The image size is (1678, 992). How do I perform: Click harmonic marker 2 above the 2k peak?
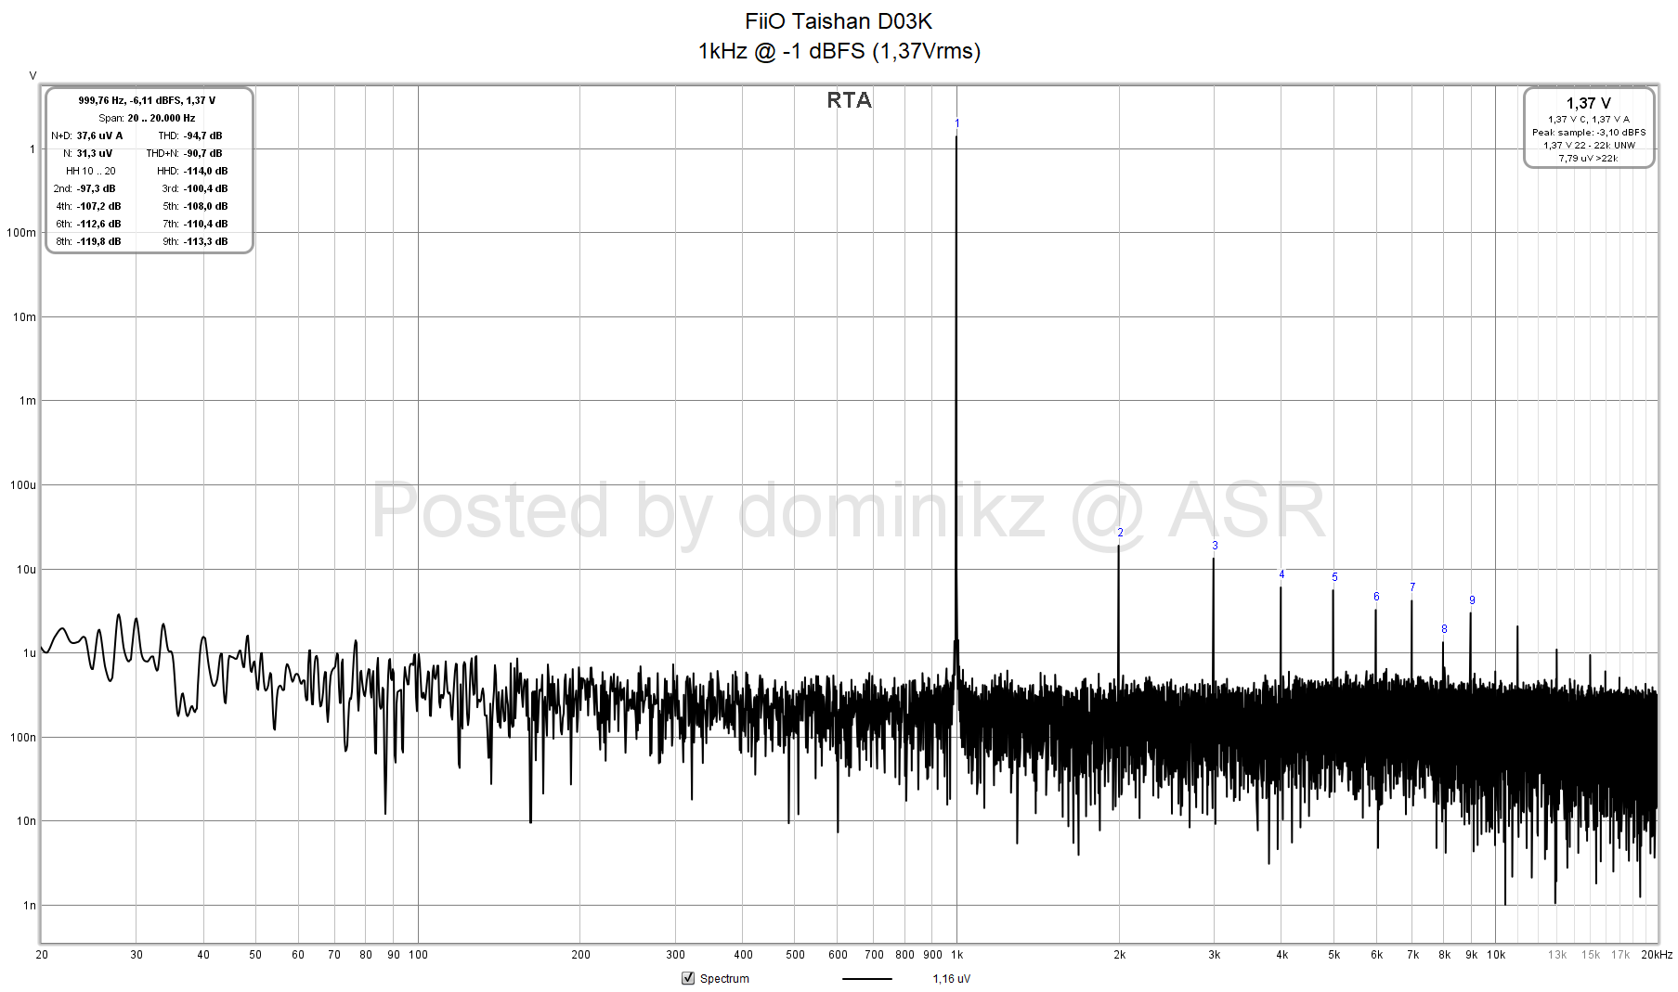coord(1120,533)
